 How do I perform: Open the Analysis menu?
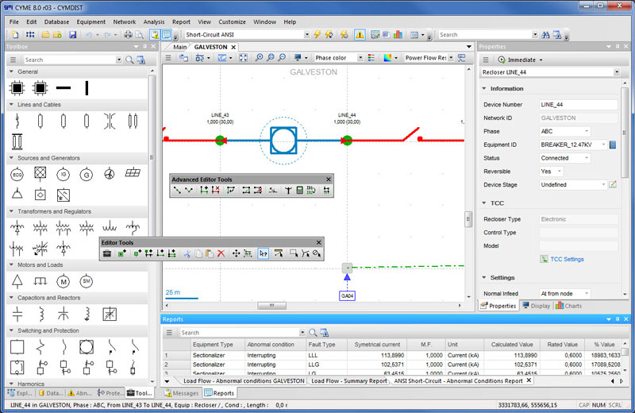(x=154, y=21)
